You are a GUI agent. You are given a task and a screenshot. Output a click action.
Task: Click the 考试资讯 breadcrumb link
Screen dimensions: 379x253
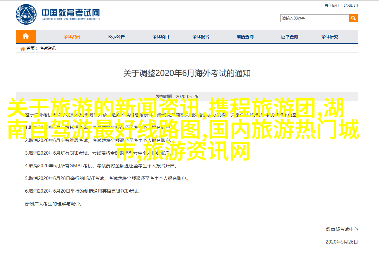tap(48, 49)
